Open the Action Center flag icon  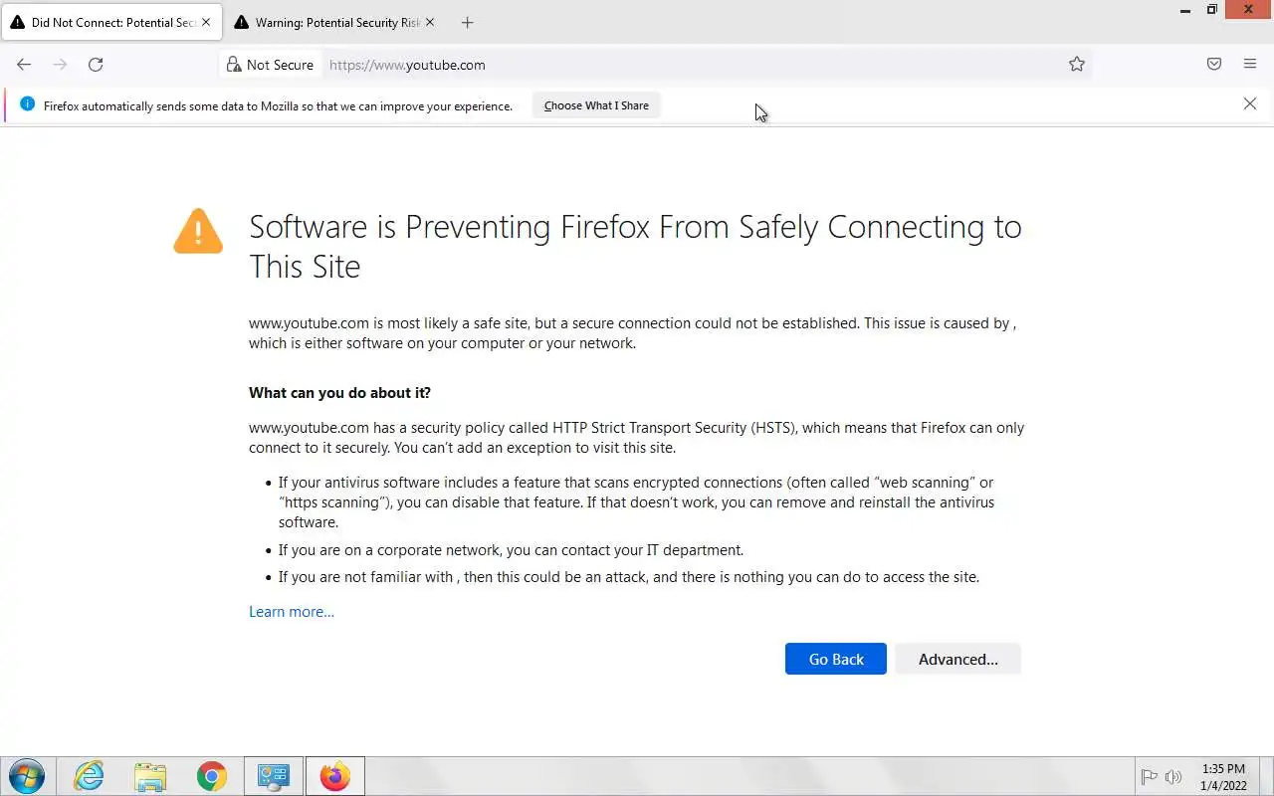coord(1149,777)
